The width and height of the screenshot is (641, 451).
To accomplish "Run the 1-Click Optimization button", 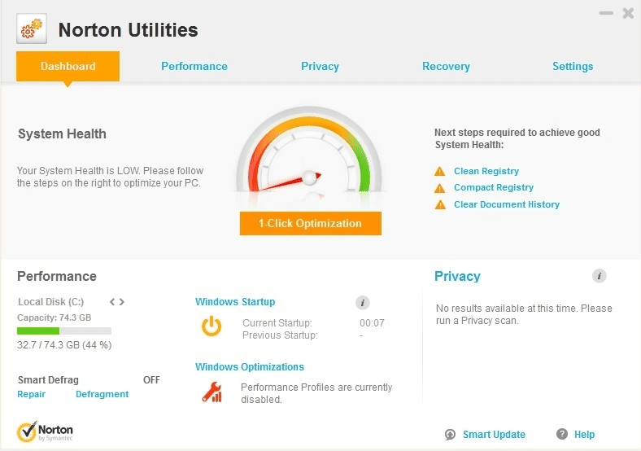I will [x=310, y=223].
